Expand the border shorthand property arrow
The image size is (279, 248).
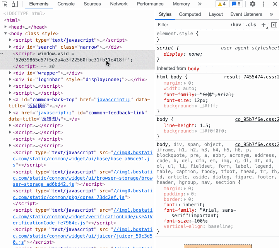pos(185,199)
